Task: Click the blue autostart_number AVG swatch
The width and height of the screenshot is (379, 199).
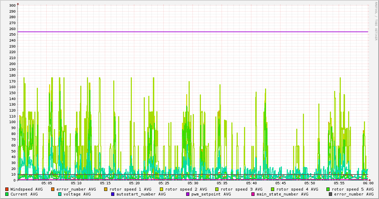Action: 113,194
